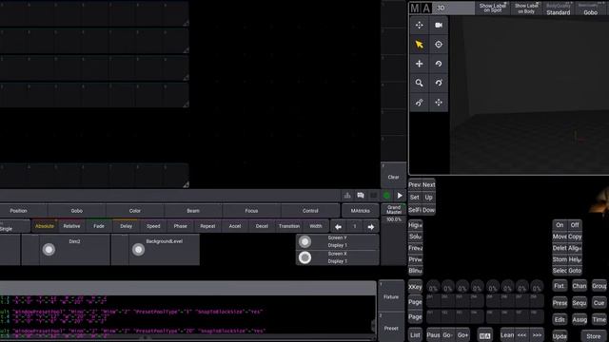
Task: Click the play triangle icon in encoder bar header
Action: (400, 196)
